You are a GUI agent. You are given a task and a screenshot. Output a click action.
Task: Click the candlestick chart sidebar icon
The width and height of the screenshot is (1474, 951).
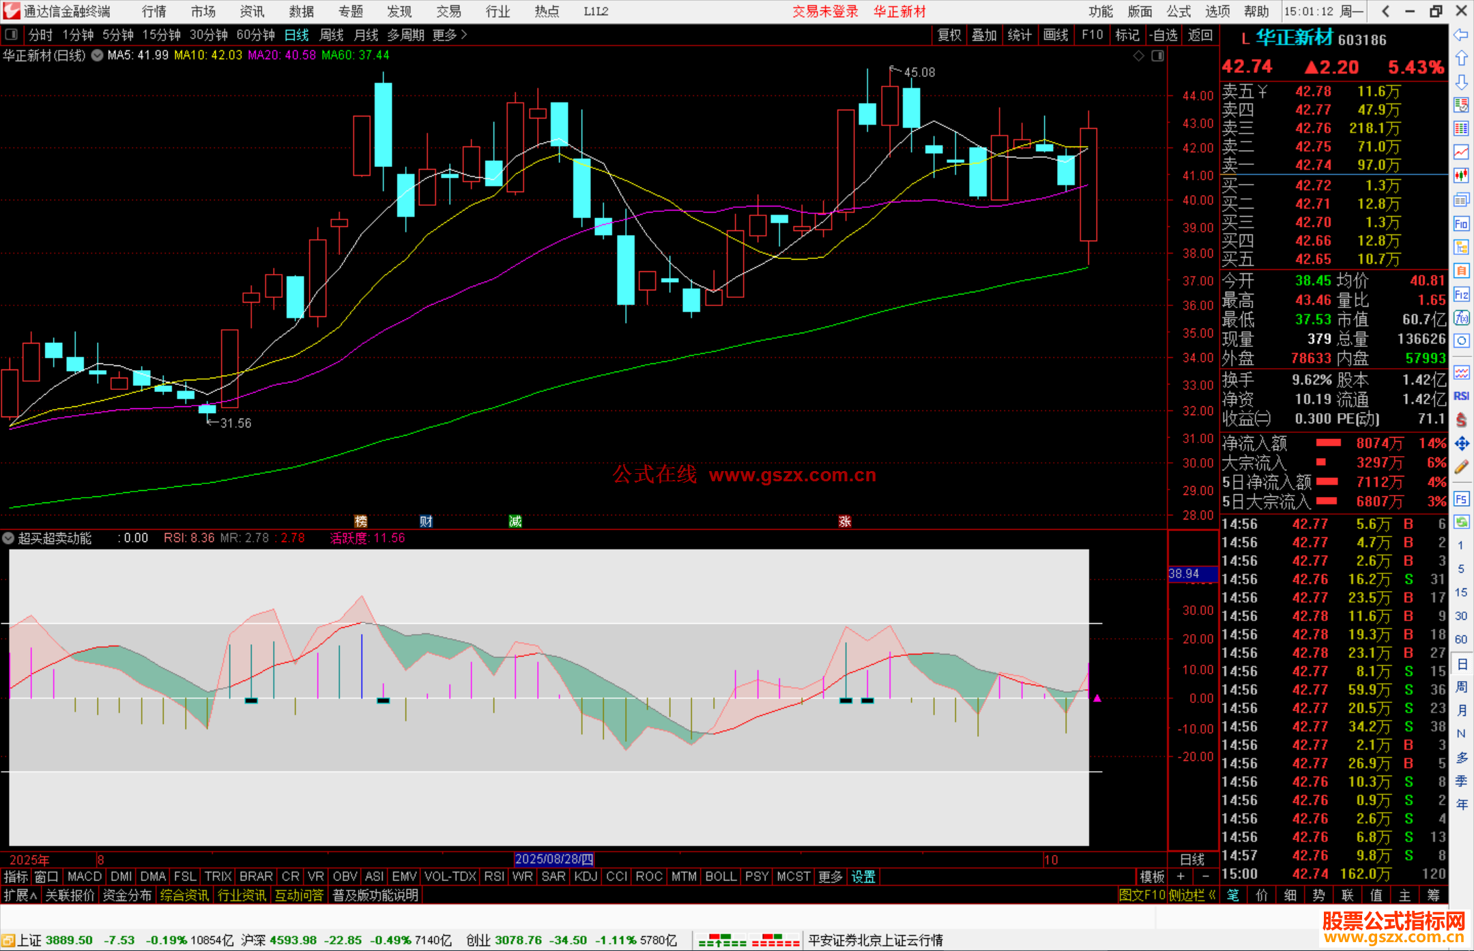click(x=1461, y=175)
